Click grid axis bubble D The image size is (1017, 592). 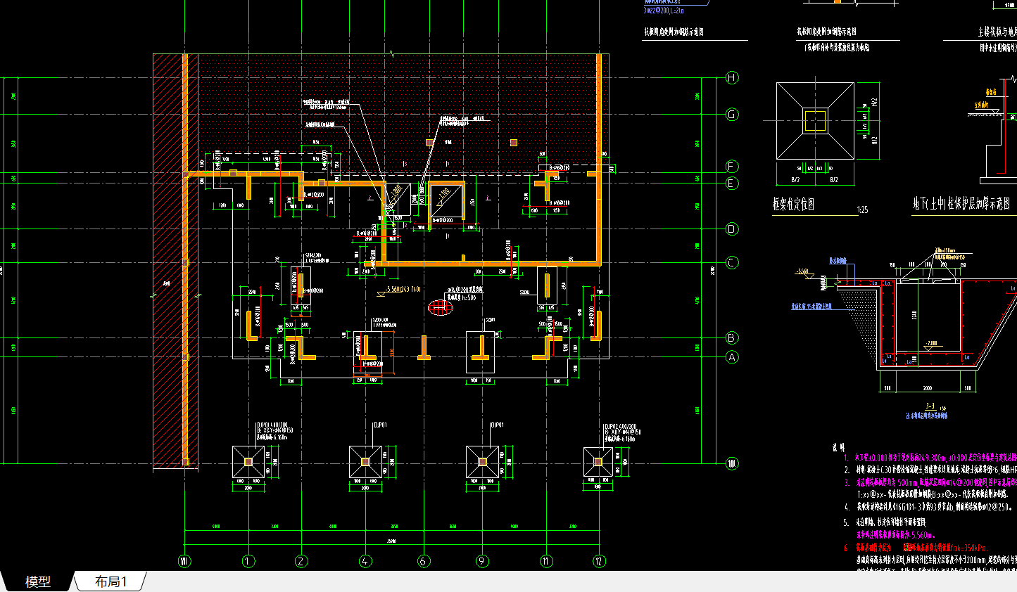click(x=732, y=229)
